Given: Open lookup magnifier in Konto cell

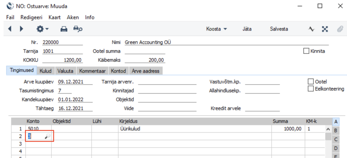Looking at the screenshot, I should pyautogui.click(x=48, y=136).
